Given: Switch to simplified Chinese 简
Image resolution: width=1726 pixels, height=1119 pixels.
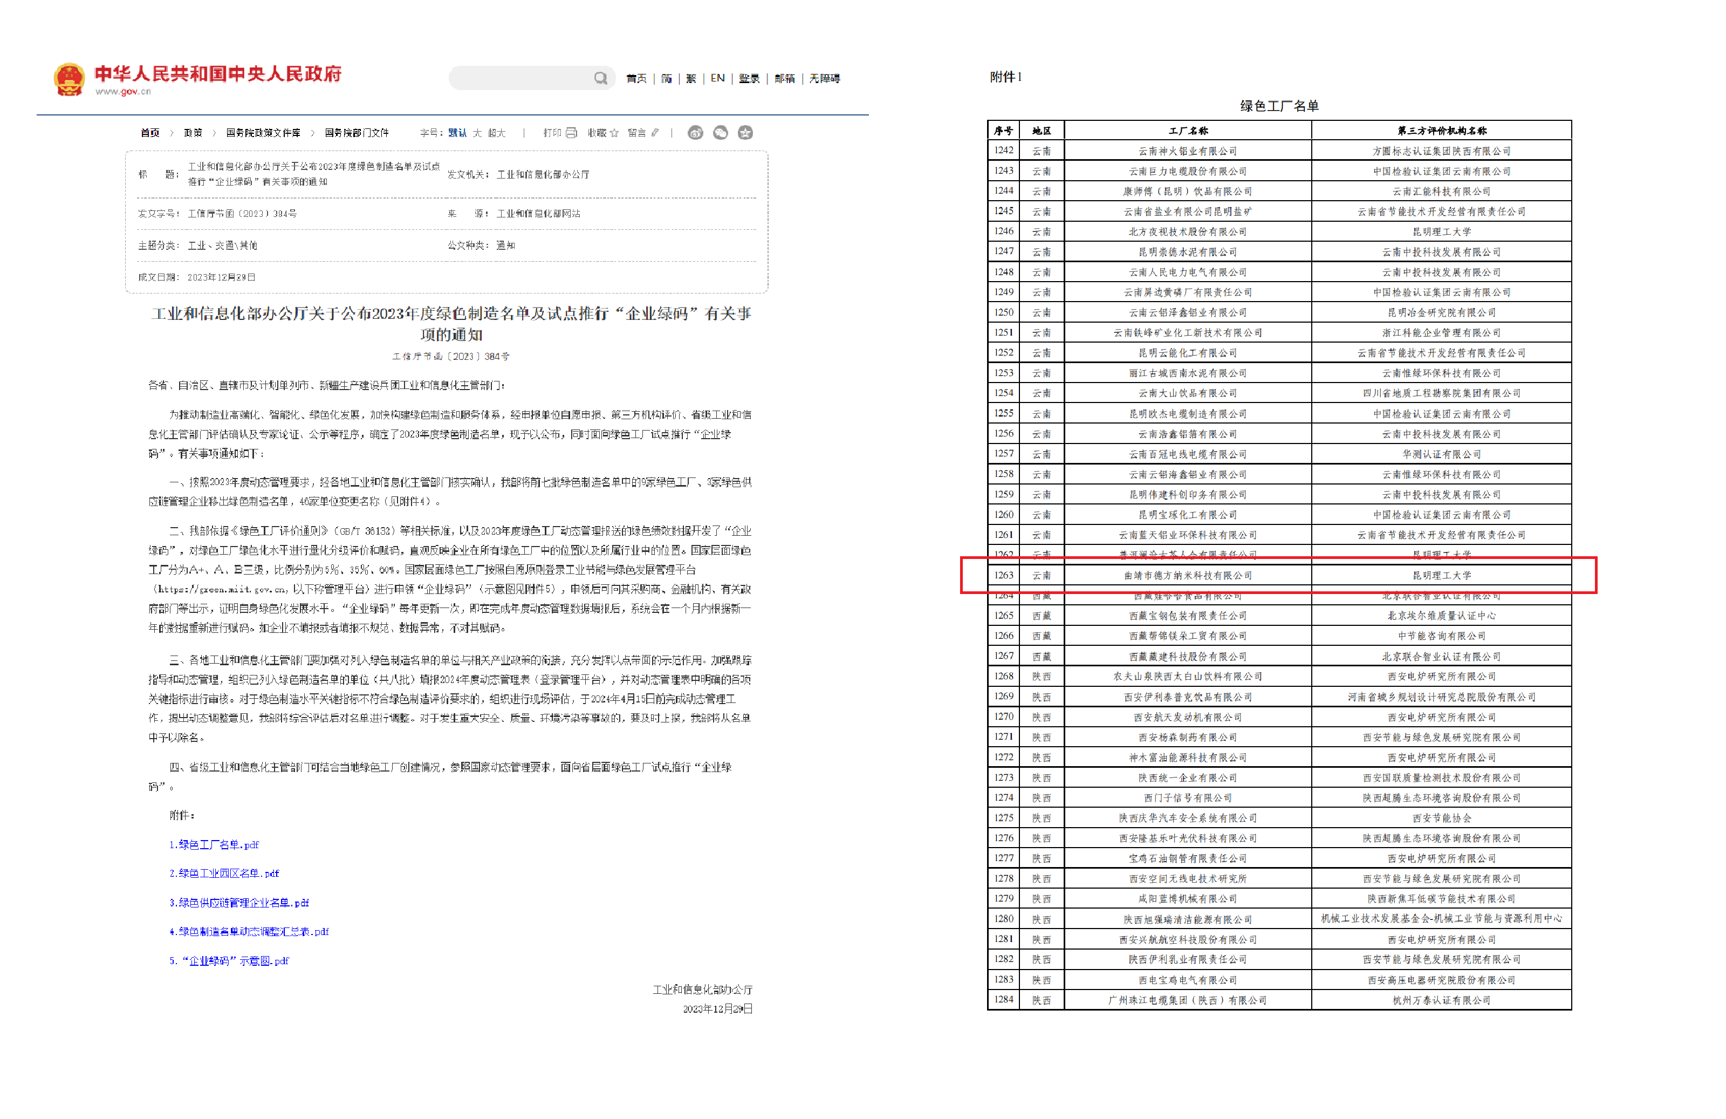Looking at the screenshot, I should pyautogui.click(x=667, y=78).
